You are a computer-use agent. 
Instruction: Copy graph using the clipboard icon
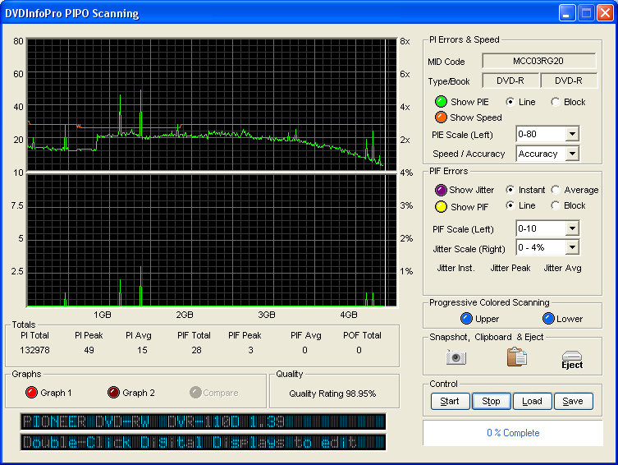[x=516, y=357]
